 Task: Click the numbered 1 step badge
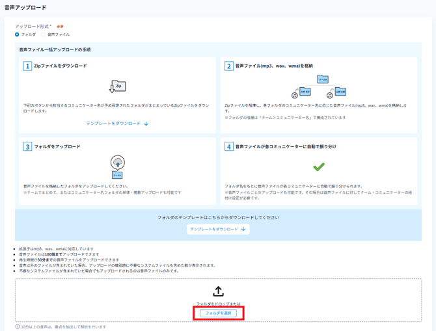27,66
